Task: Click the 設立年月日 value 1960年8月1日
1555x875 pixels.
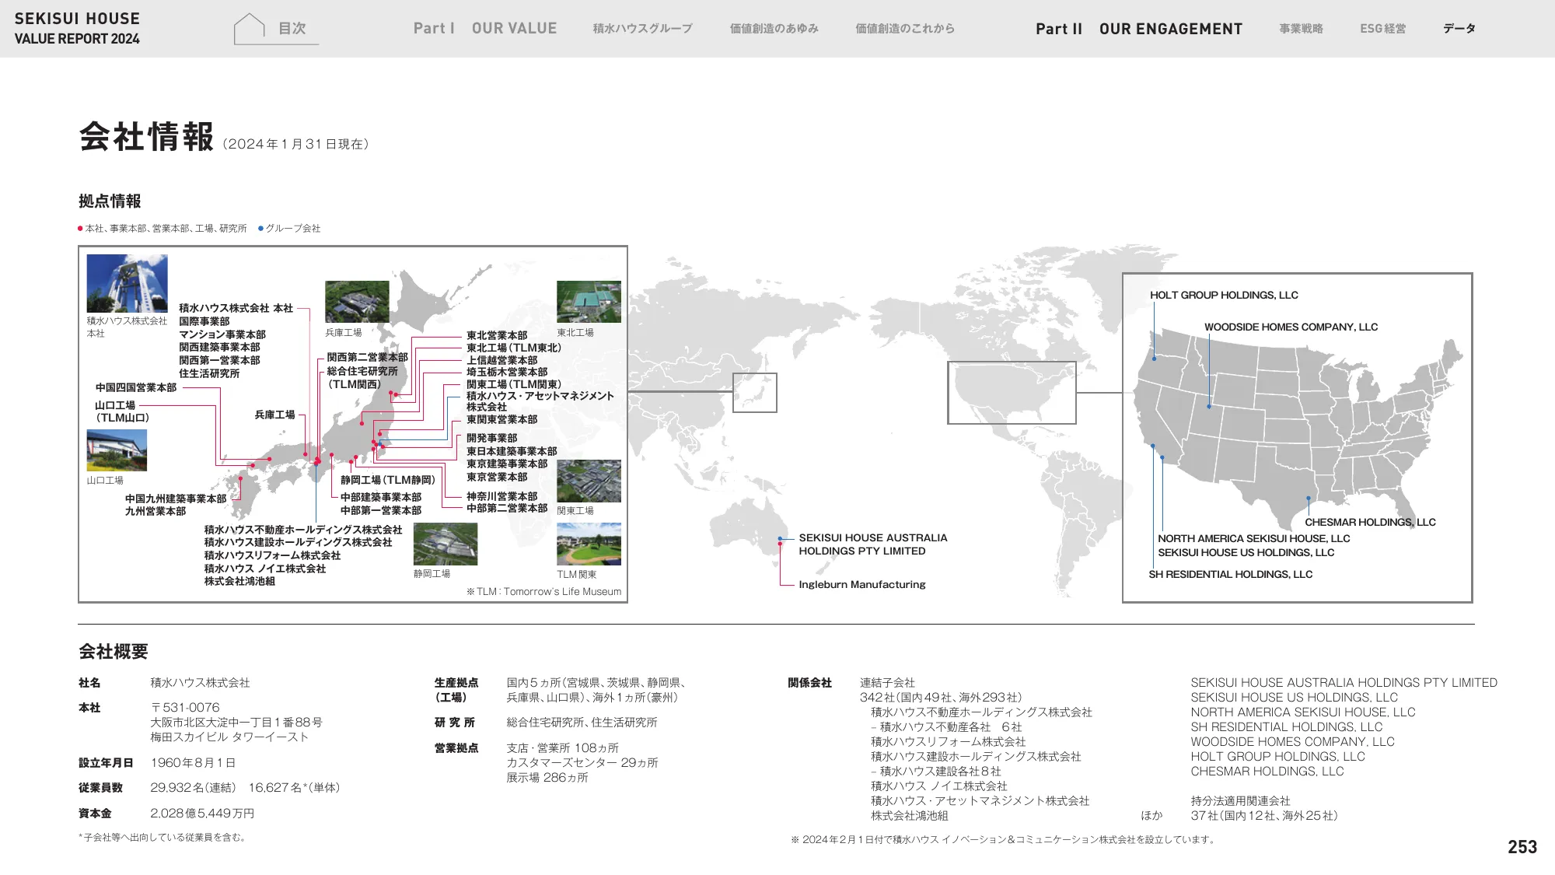Action: 193,763
